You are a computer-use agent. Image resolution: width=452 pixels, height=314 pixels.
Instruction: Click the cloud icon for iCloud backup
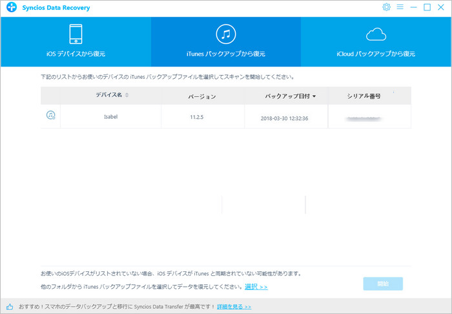(376, 35)
